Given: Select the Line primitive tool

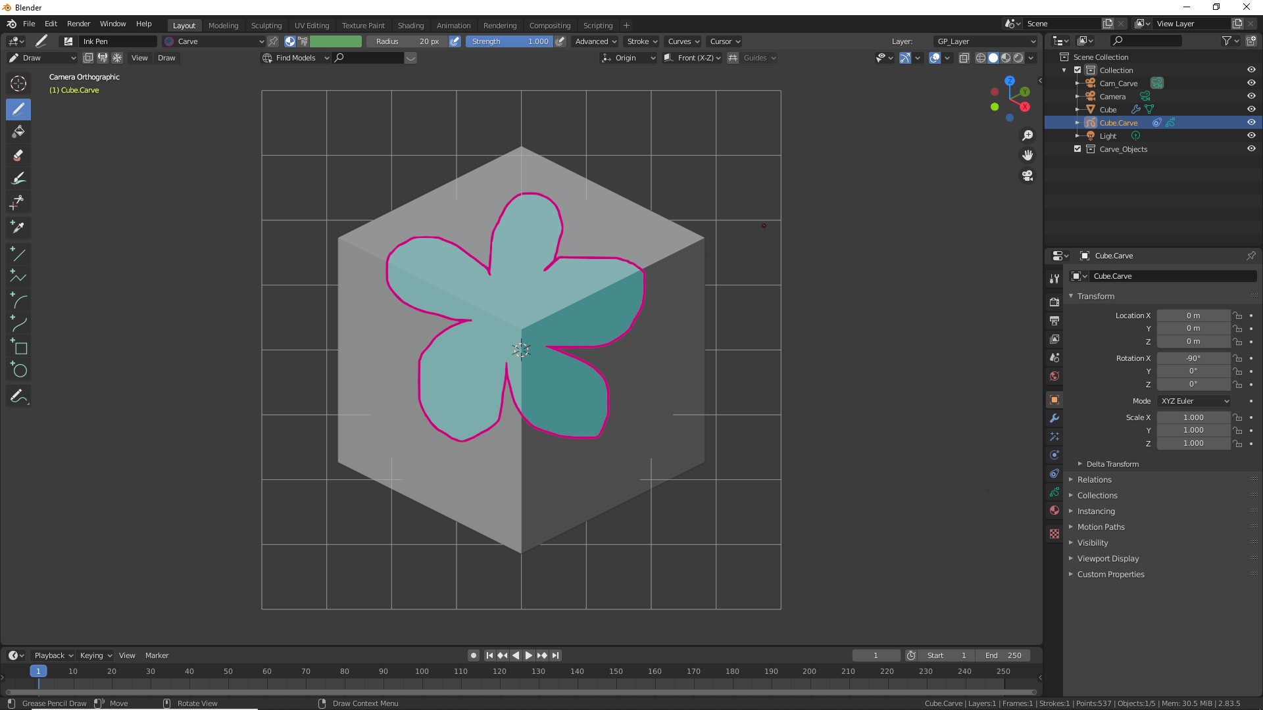Looking at the screenshot, I should pyautogui.click(x=18, y=254).
